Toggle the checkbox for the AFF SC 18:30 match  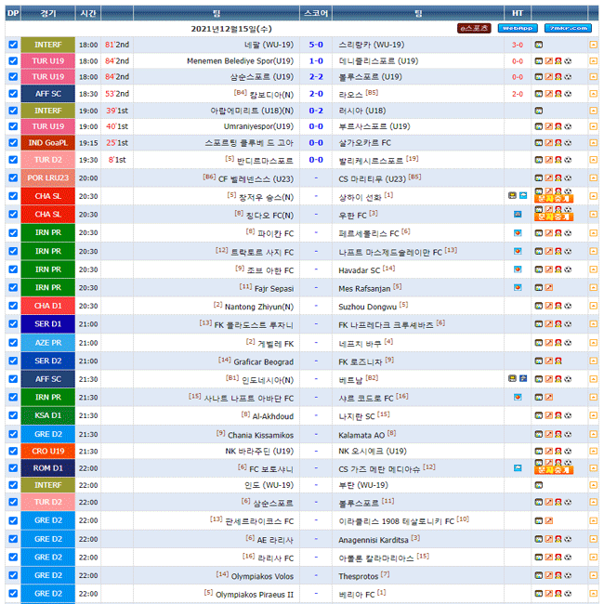[13, 94]
